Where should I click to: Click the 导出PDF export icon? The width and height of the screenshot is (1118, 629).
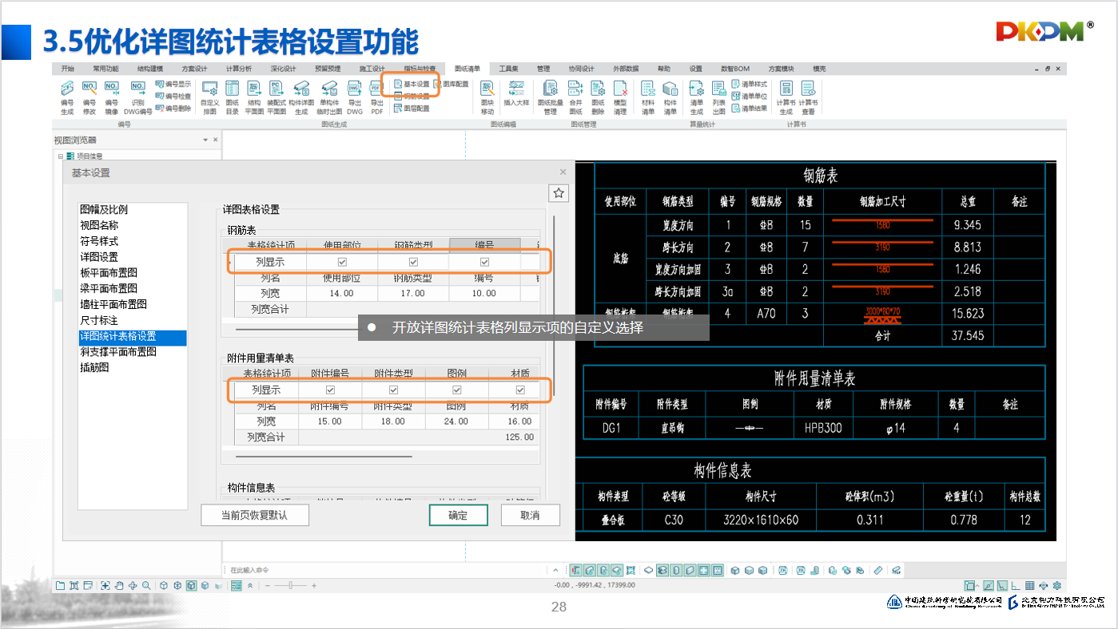[x=376, y=97]
